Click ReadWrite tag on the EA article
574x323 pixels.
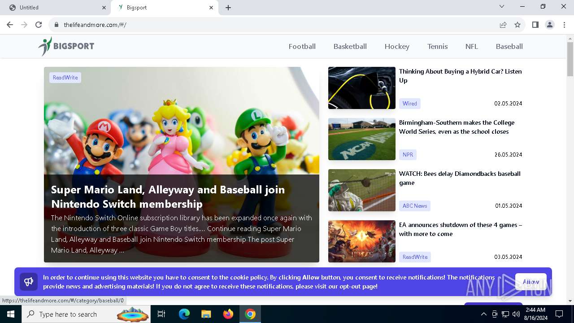(415, 257)
